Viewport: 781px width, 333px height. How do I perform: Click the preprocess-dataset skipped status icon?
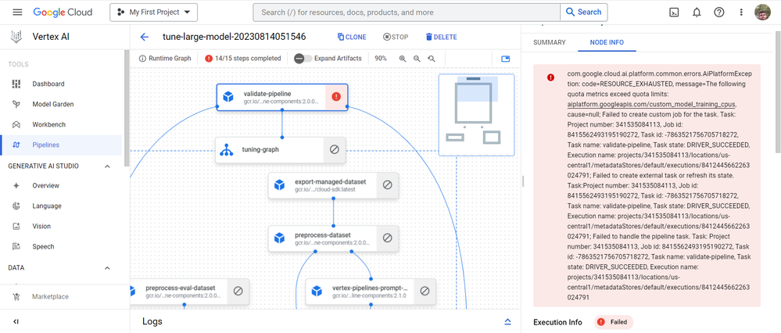coord(388,238)
